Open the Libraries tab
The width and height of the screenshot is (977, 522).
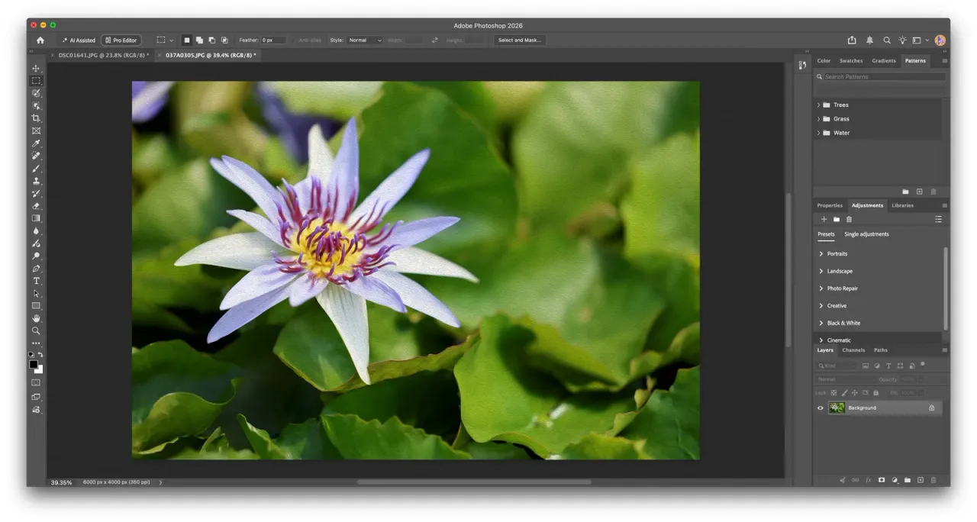(x=902, y=205)
